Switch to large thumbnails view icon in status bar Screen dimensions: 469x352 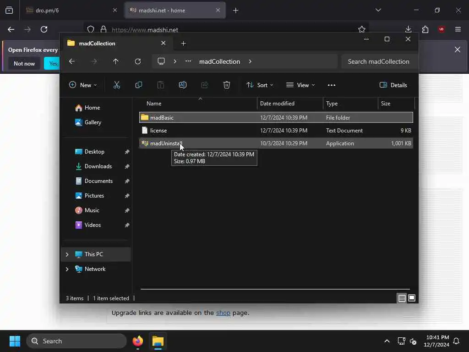[412, 298]
